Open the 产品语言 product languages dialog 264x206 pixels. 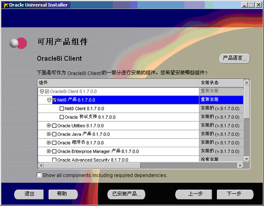(235, 59)
